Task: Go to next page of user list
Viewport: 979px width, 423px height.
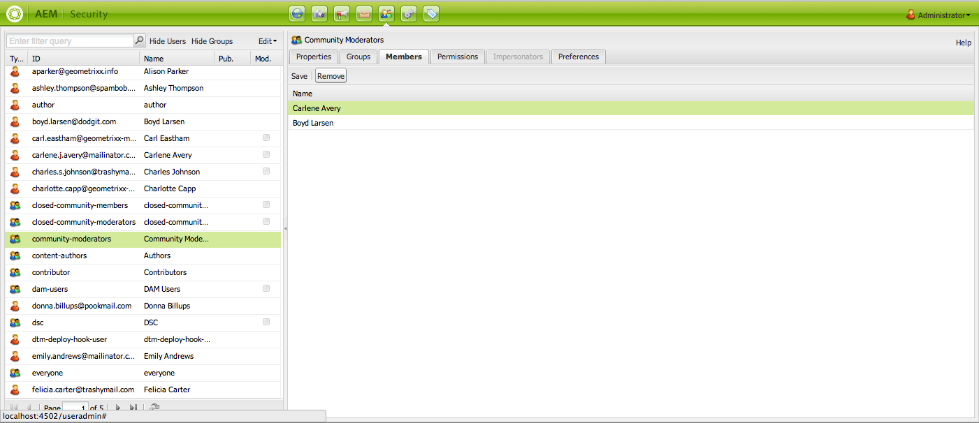Action: [x=118, y=408]
